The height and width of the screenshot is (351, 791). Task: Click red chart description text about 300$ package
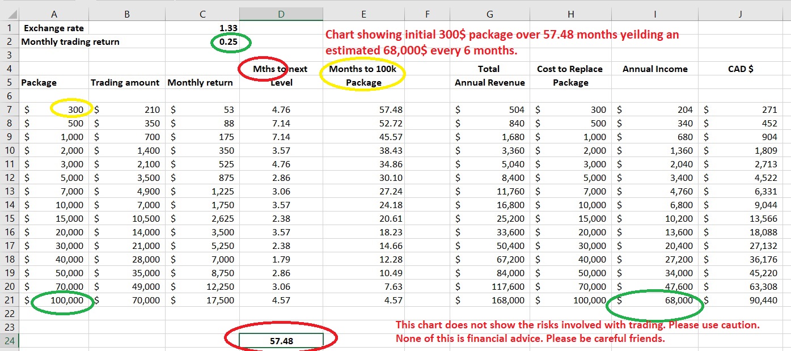pos(502,43)
